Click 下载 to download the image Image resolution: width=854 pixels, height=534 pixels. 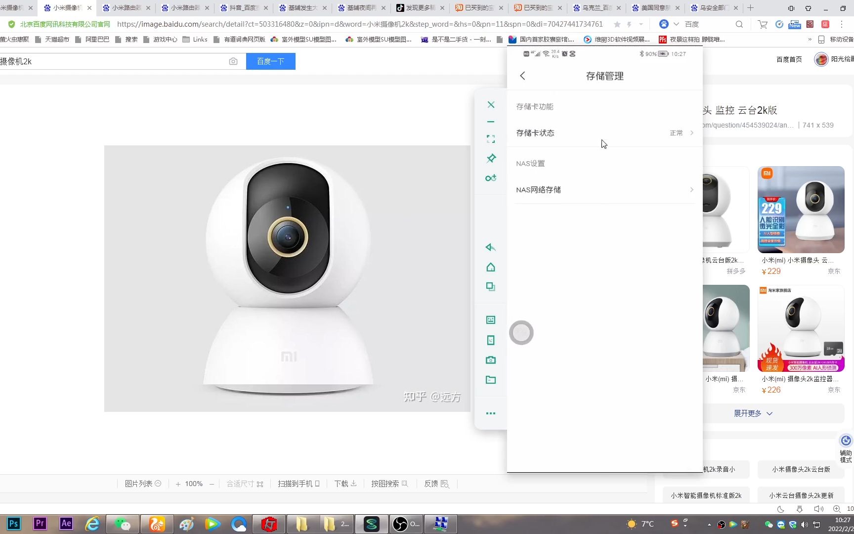pyautogui.click(x=345, y=484)
